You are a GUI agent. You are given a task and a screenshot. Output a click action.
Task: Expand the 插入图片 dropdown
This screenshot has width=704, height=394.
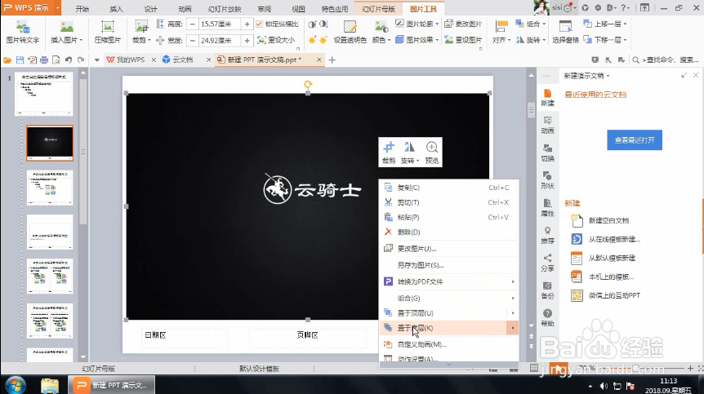click(82, 40)
